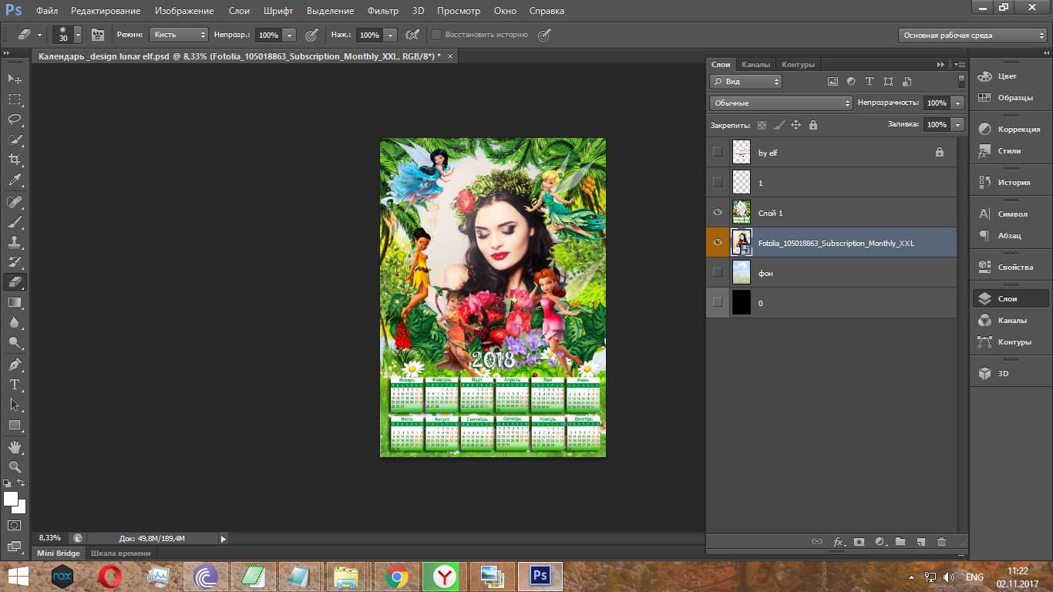
Task: Open the blend mode 'Обычные' dropdown
Action: click(781, 103)
